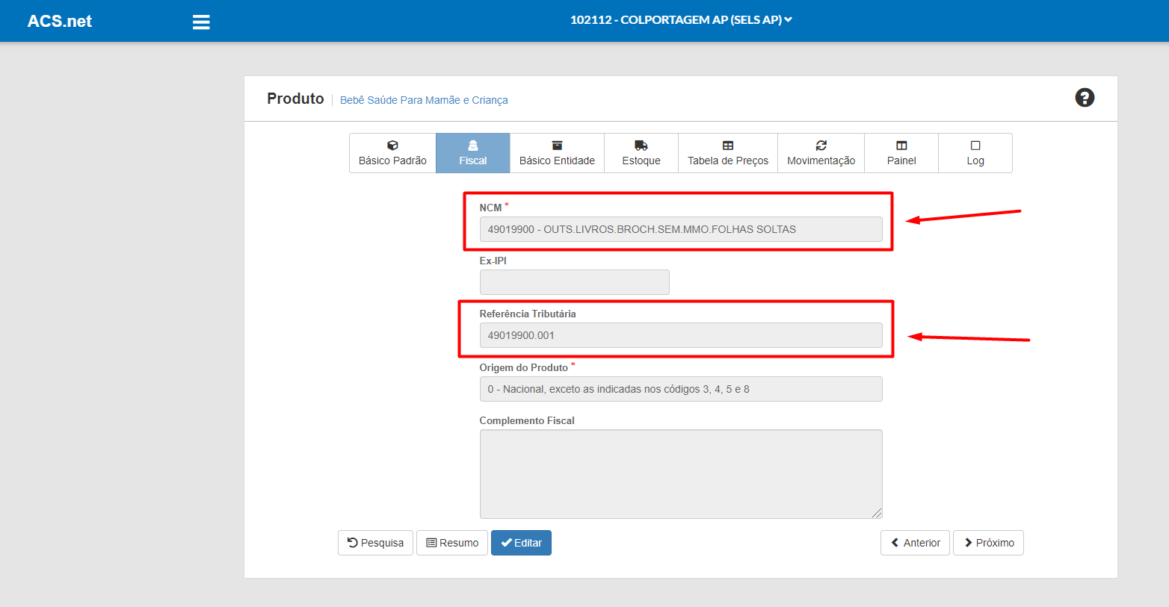This screenshot has width=1169, height=607.
Task: Click the truck icon on the Estoque tab
Action: 641,146
